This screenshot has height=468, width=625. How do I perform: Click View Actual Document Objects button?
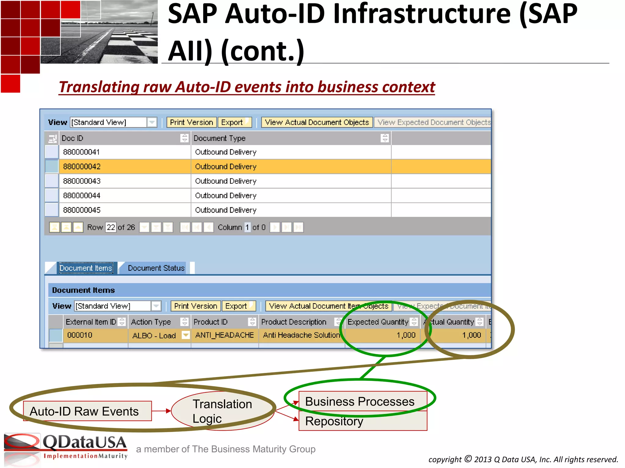point(317,122)
